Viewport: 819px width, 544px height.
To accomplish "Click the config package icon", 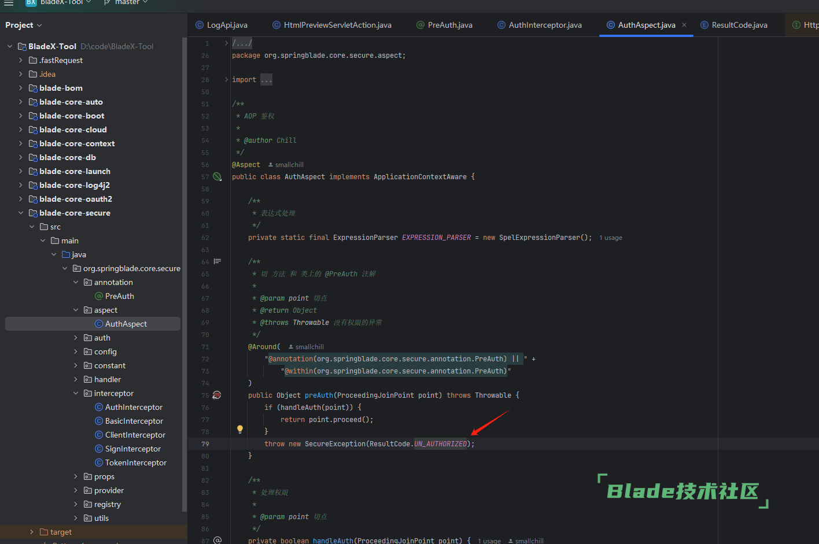I will click(88, 351).
